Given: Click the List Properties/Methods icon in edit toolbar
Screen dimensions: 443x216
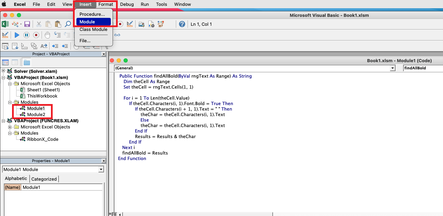Looking at the screenshot, I should tap(5, 46).
